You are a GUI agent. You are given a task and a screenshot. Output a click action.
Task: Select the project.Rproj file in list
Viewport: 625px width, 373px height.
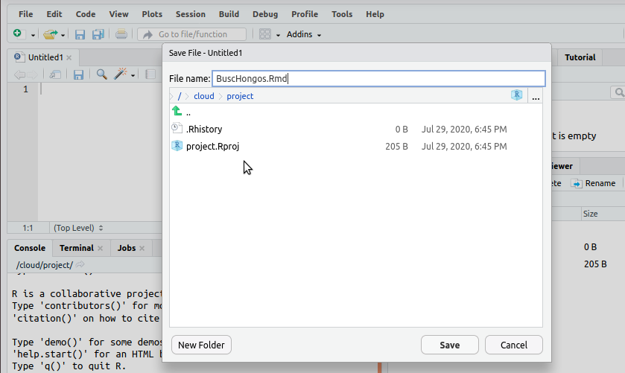click(212, 146)
